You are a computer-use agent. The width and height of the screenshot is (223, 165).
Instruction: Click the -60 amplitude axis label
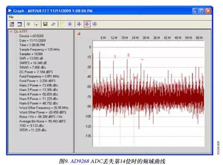click(x=89, y=86)
